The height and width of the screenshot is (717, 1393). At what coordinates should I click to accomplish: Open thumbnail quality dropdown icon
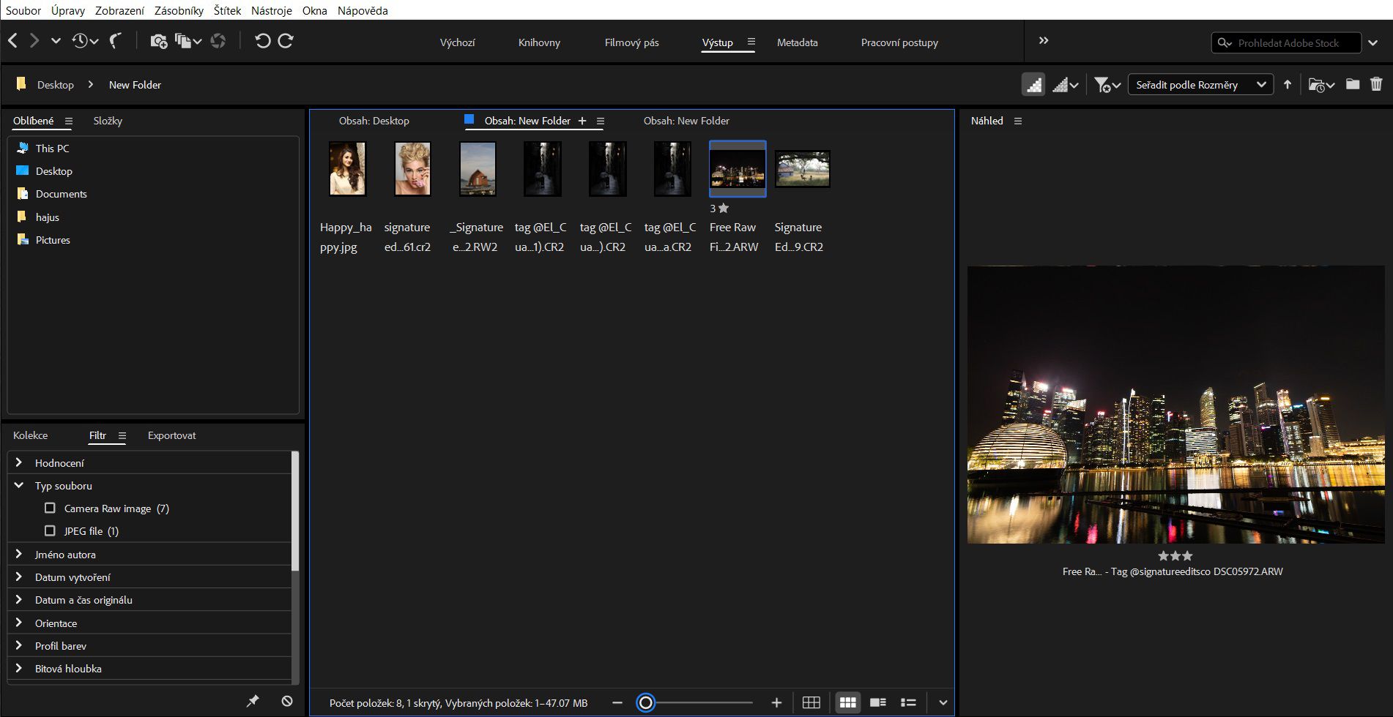click(1065, 85)
